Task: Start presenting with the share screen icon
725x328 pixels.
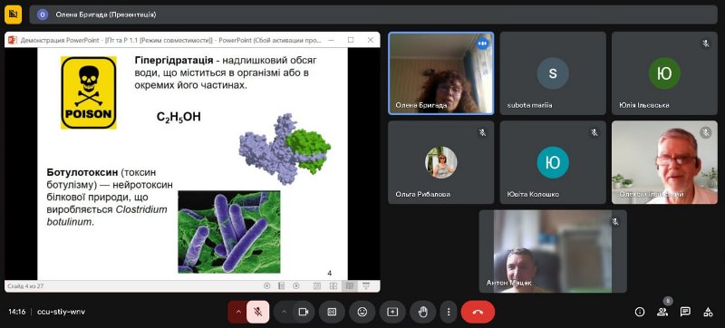Action: 392,313
